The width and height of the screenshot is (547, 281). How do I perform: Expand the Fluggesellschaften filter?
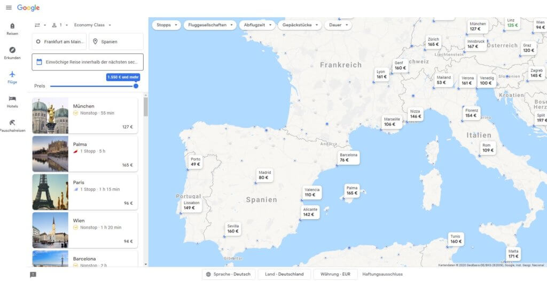tap(210, 25)
